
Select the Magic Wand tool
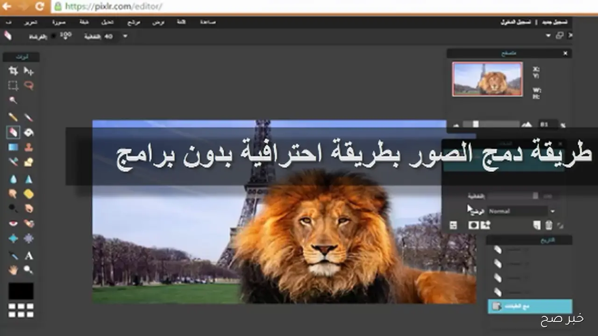coord(13,100)
